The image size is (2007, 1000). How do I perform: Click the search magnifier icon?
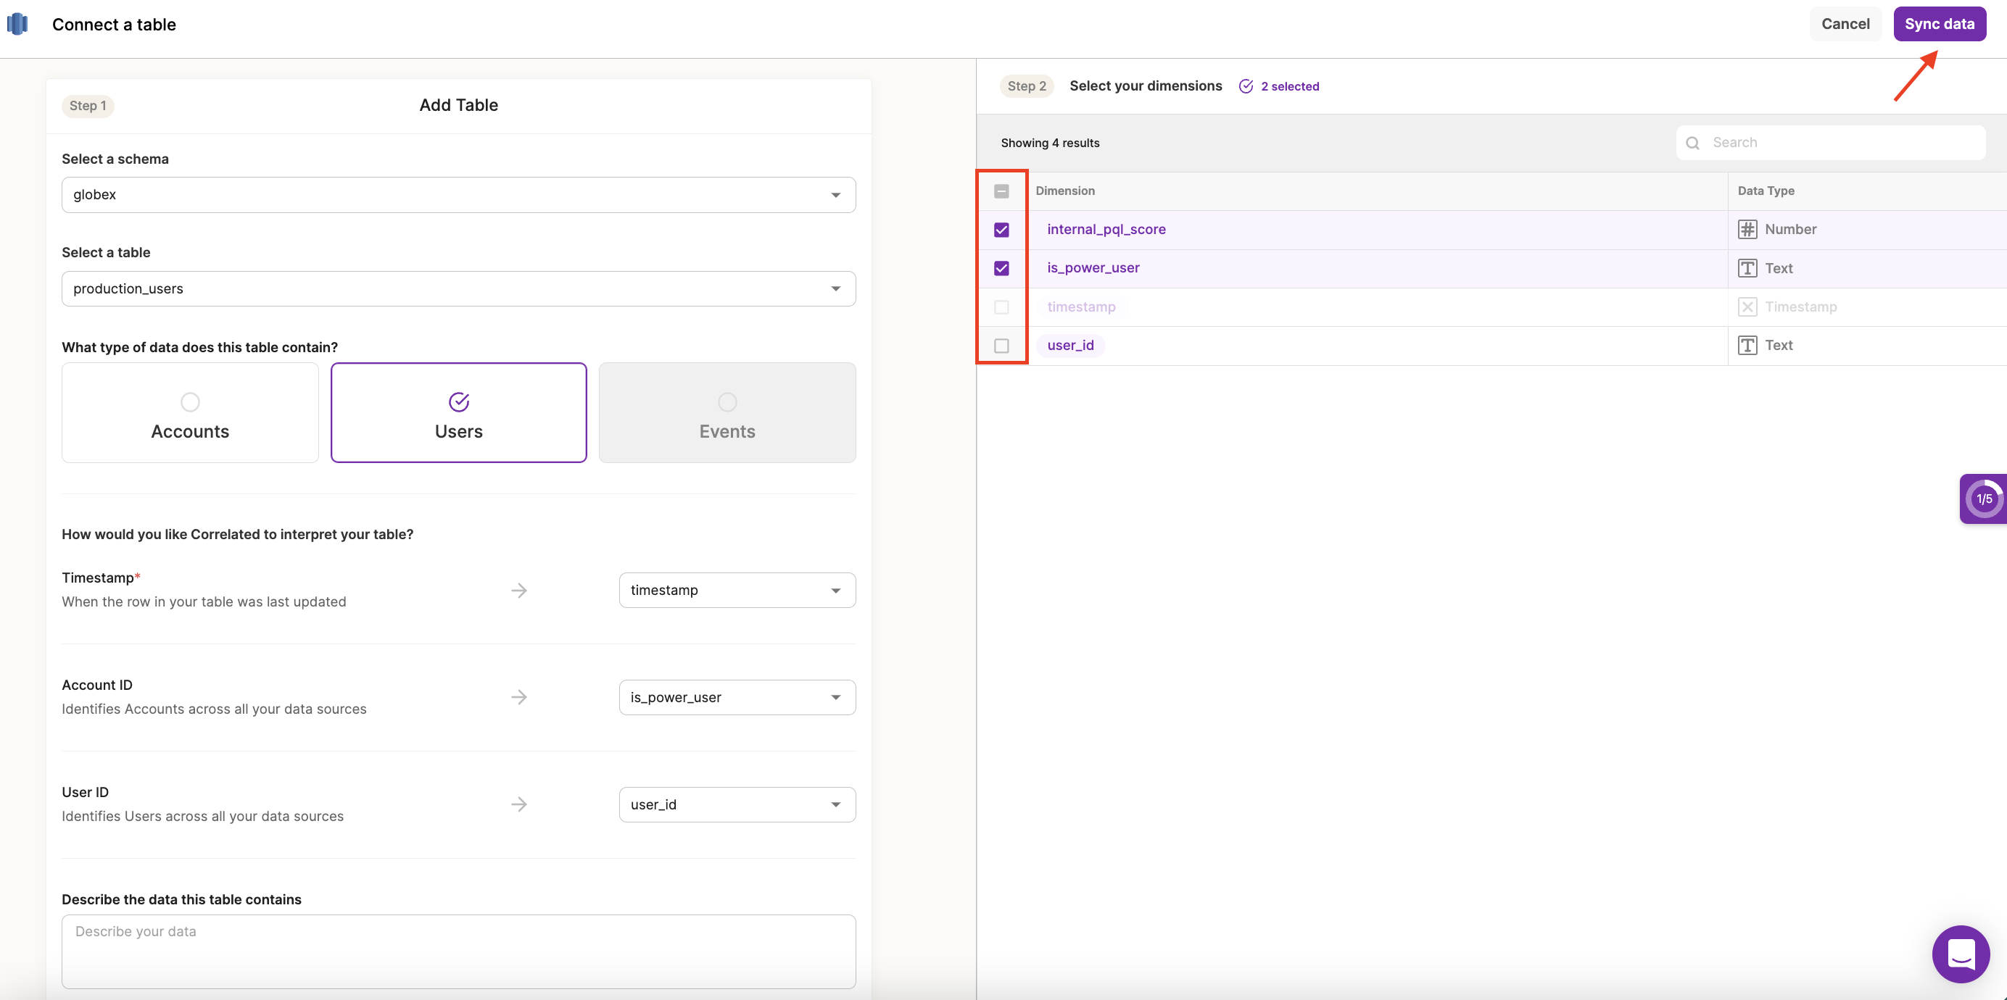pos(1692,143)
